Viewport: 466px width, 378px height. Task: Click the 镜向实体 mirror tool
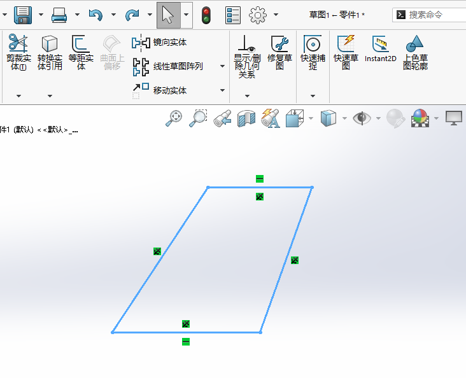[x=159, y=43]
